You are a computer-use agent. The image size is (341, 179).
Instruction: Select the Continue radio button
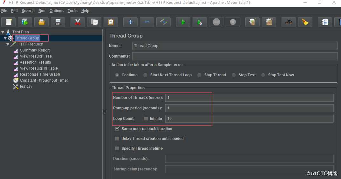pos(117,75)
